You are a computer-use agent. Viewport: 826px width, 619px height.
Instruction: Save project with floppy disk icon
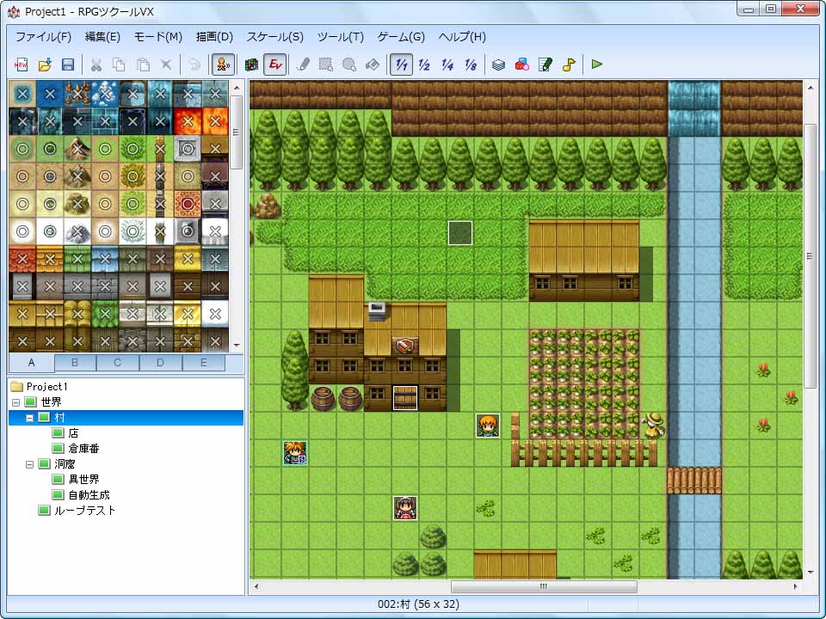coord(68,64)
